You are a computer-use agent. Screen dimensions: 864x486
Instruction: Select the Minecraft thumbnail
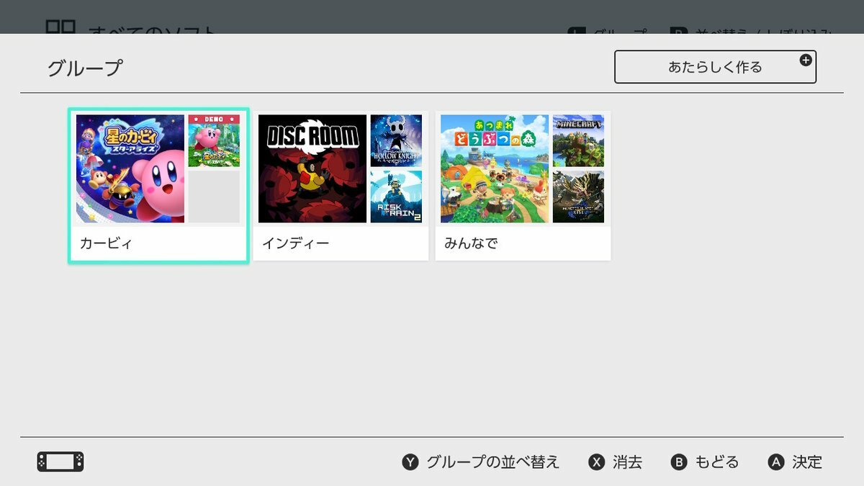pos(578,140)
